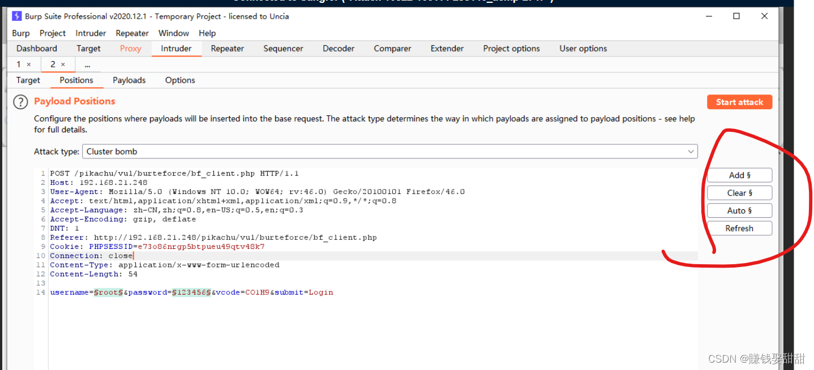Click the Add § button
The image size is (814, 370).
[739, 175]
